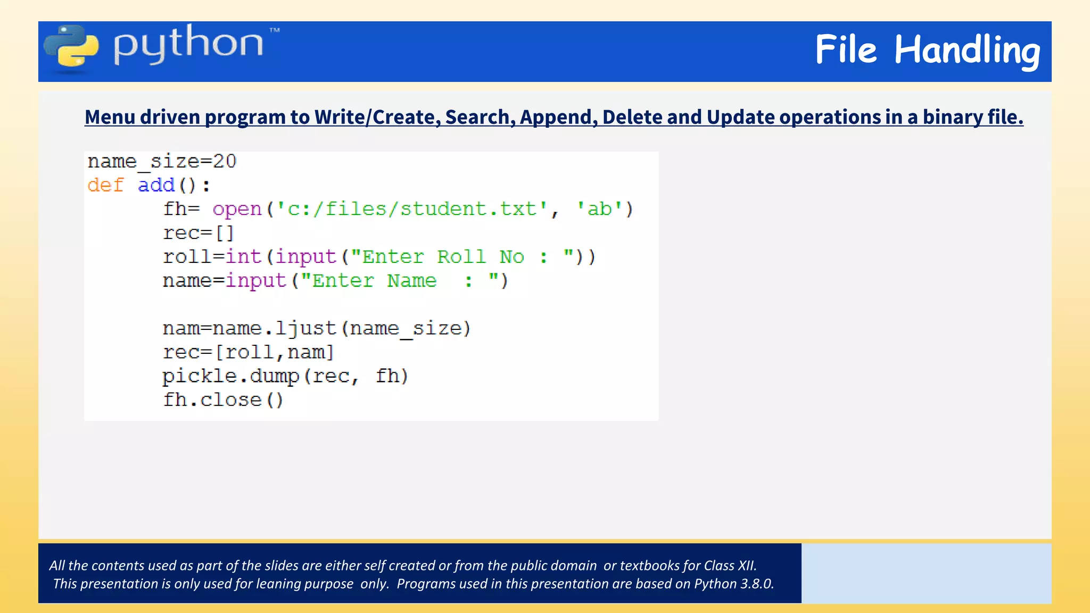Click the 'python' wordmark text

189,44
